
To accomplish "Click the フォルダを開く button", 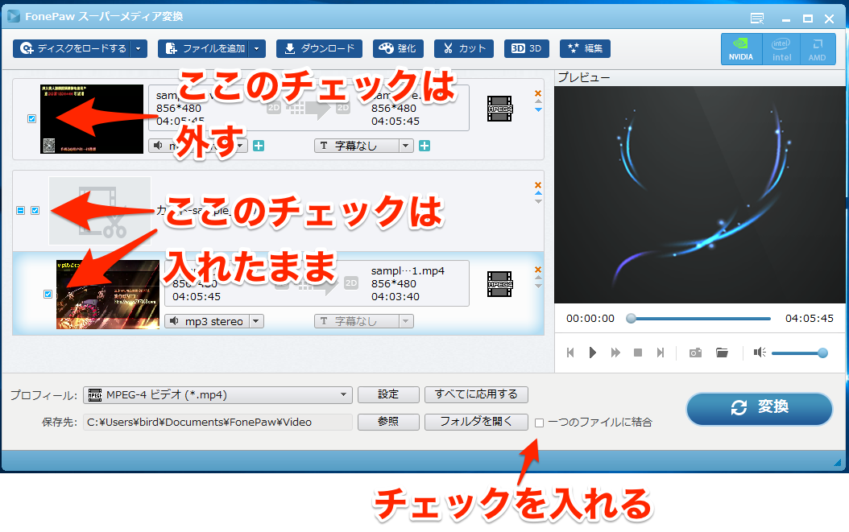I will [x=476, y=422].
